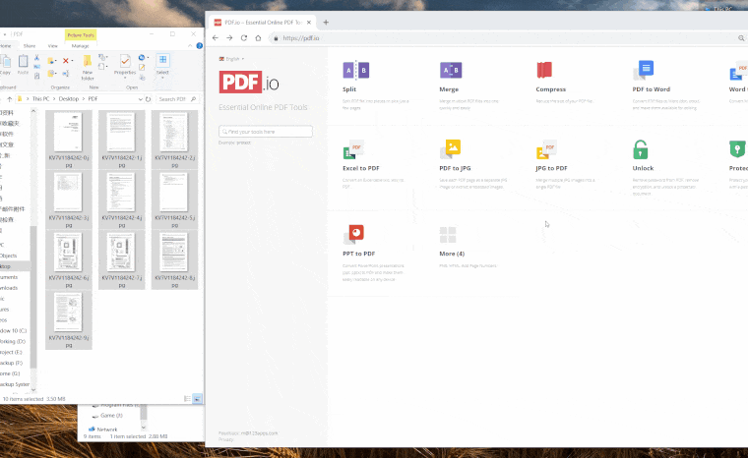Select thumbnail KV7V1184242-0.jpg
Screen dimensions: 748x458
[69, 140]
